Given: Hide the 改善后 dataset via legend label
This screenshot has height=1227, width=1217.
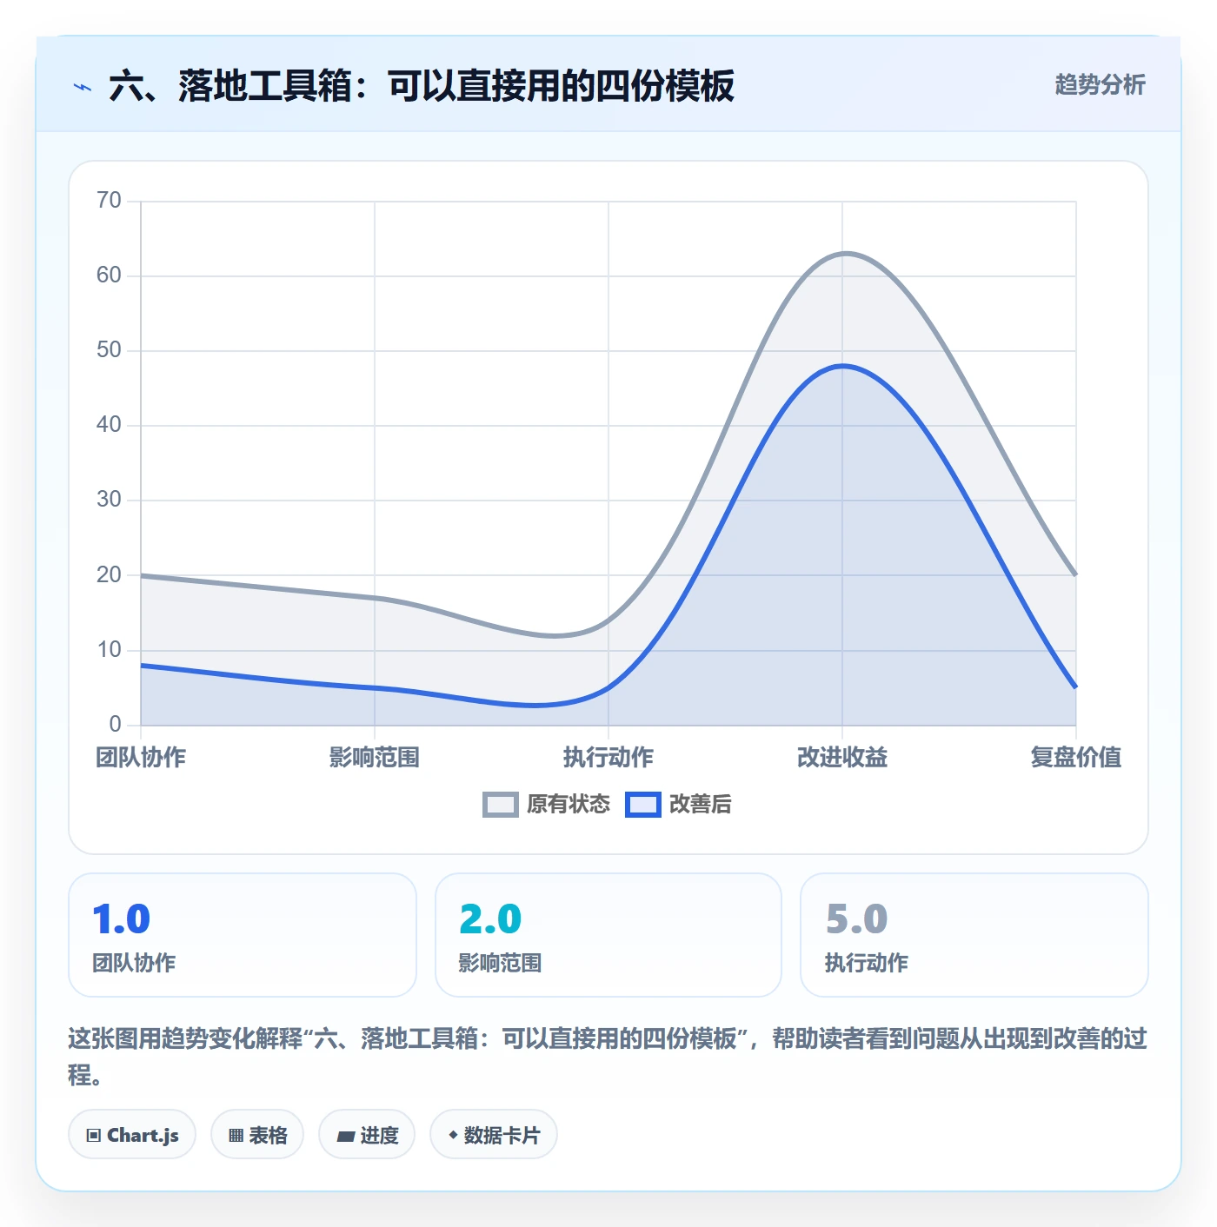Looking at the screenshot, I should 700,805.
